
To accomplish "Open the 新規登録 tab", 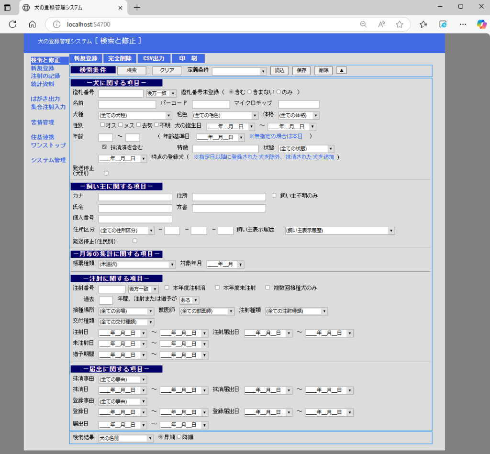I will [85, 58].
